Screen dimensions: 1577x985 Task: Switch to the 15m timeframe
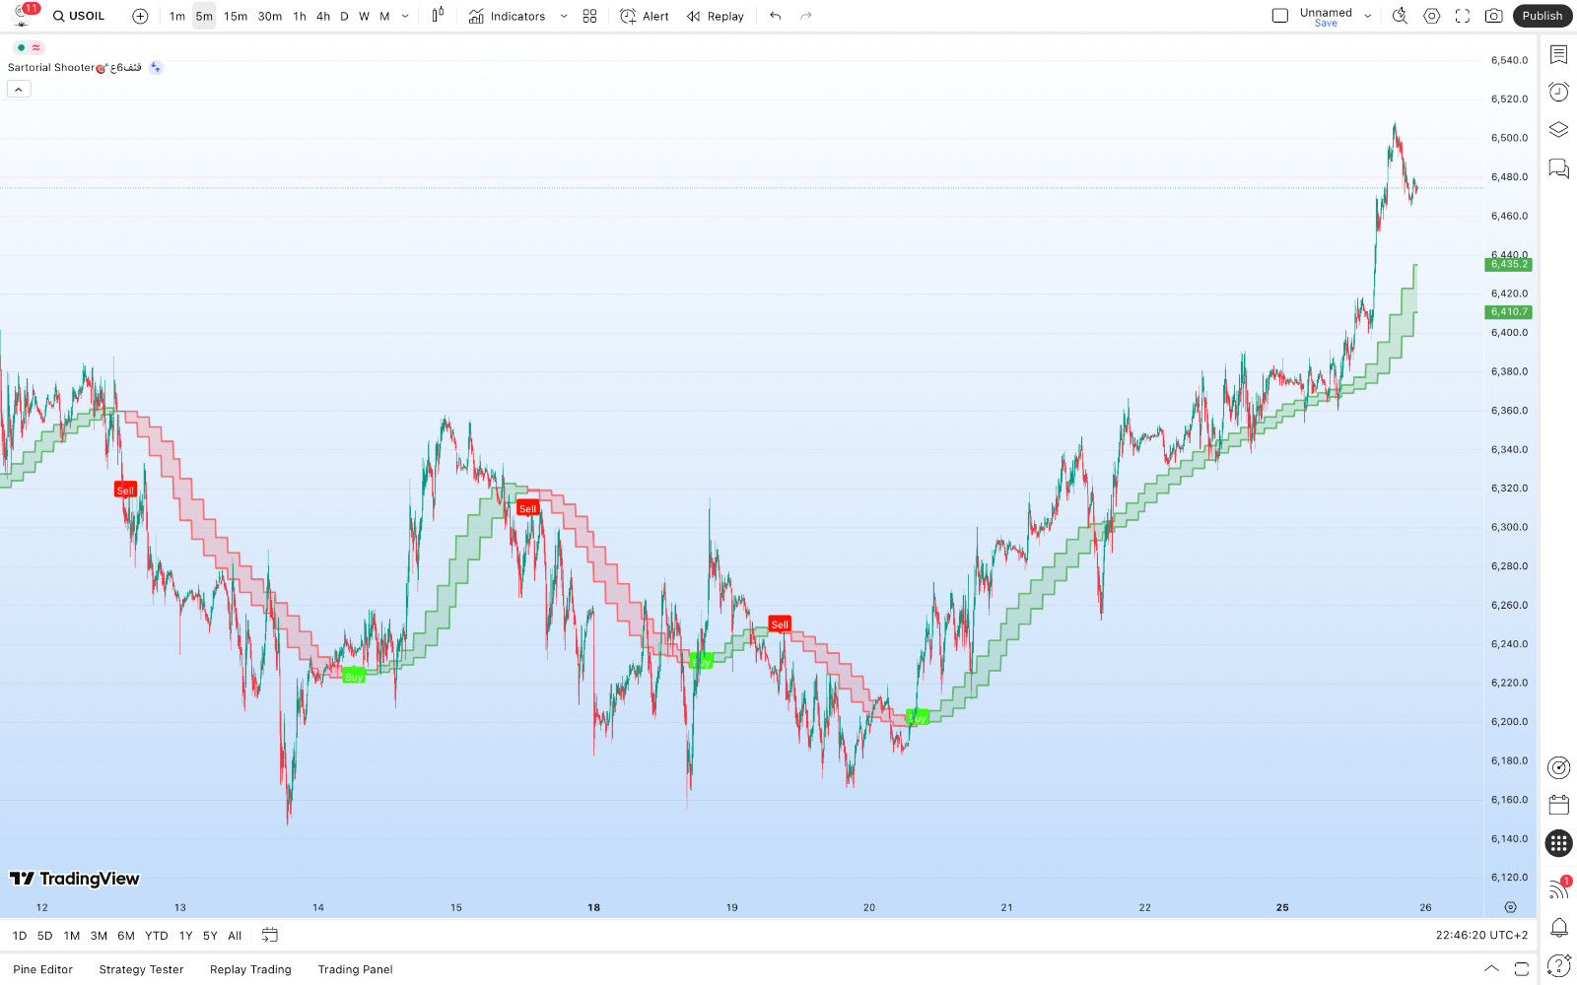pos(236,16)
